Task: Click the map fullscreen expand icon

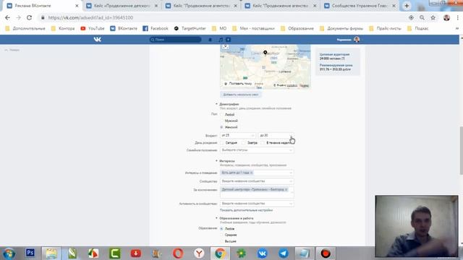Action: (225, 47)
